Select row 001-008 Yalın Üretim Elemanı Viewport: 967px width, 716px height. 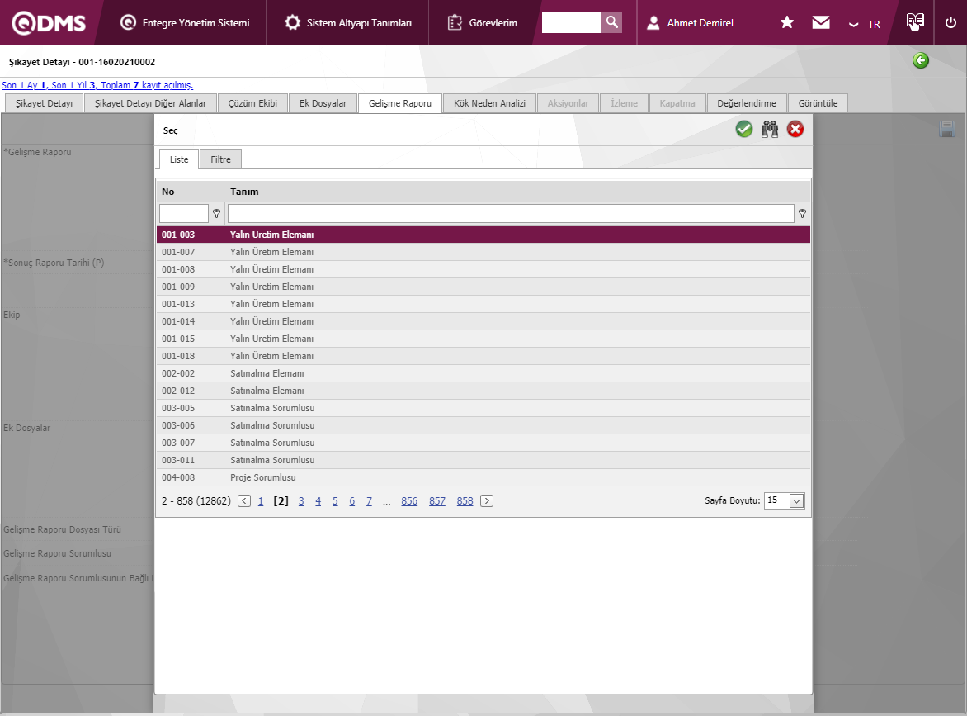[x=483, y=269]
